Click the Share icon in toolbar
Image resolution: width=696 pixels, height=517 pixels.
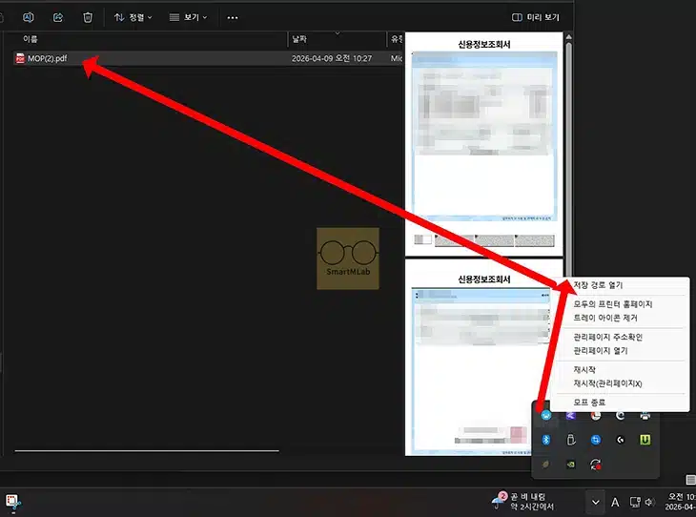58,17
